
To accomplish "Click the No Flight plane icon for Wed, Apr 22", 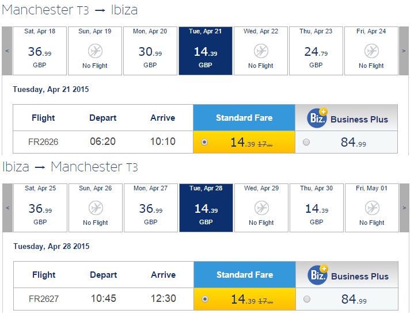I will (x=261, y=51).
